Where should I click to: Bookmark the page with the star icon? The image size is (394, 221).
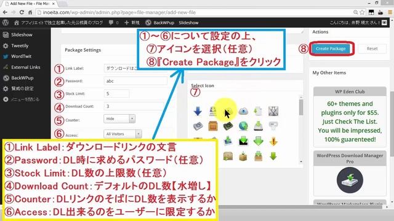tap(362, 12)
